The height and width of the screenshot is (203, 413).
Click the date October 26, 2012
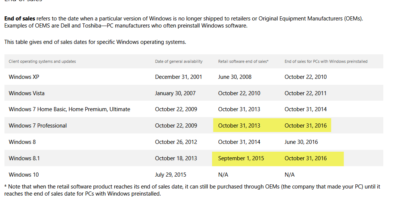[176, 142]
